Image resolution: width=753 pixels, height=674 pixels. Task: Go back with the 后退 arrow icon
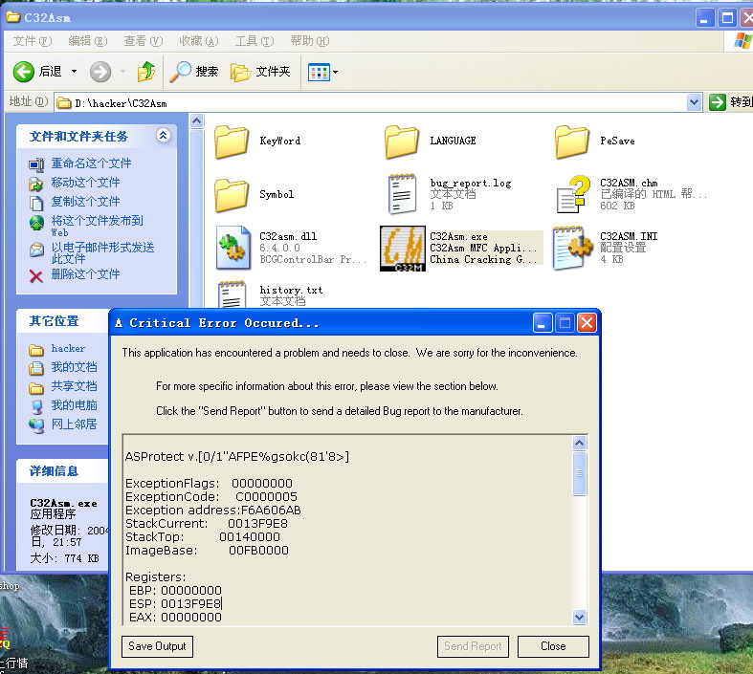coord(23,72)
